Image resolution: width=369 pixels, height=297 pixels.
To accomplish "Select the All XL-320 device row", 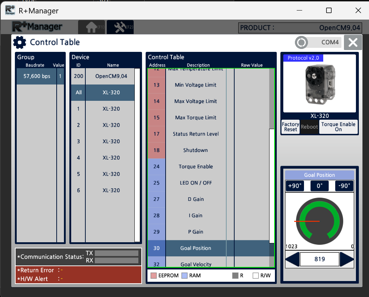I will pyautogui.click(x=103, y=92).
